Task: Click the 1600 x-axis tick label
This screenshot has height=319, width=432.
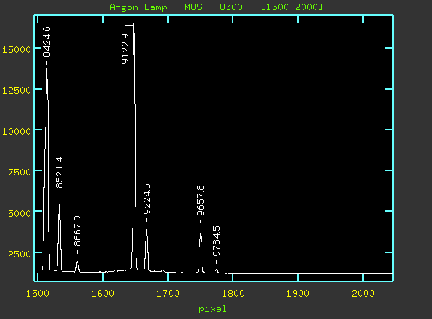Action: [x=103, y=294]
